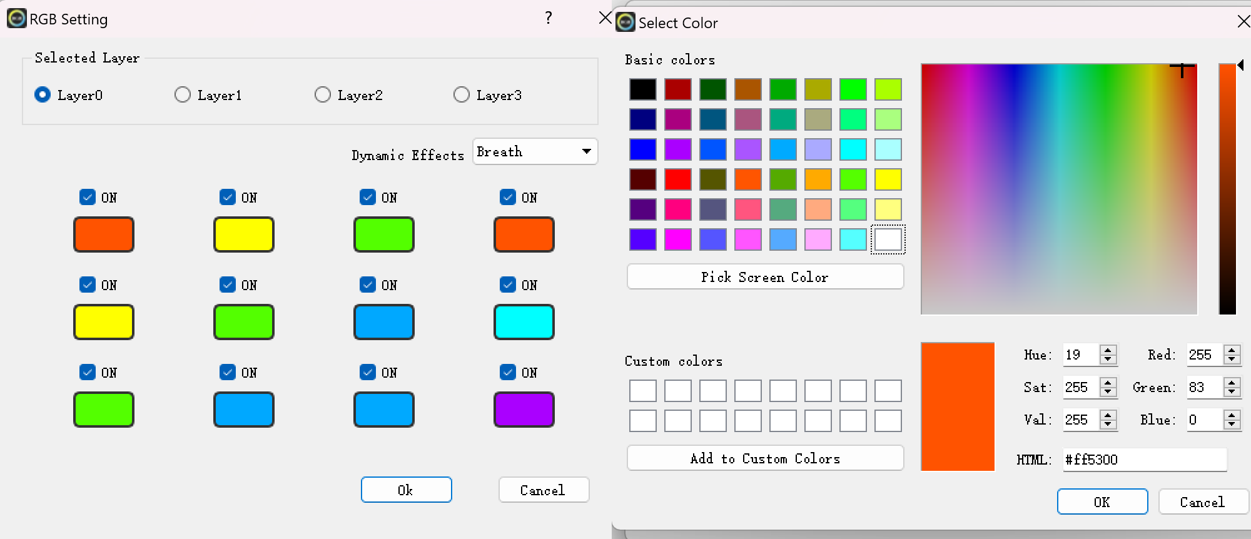Choose pure blue in Basic colors
Viewport: 1251px width, 539px height.
tap(643, 149)
